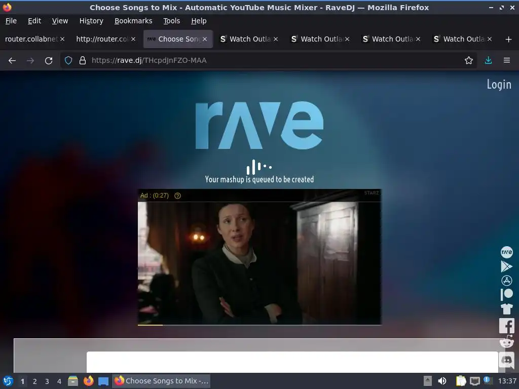
Task: Open the file manager taskbar icon
Action: click(73, 381)
